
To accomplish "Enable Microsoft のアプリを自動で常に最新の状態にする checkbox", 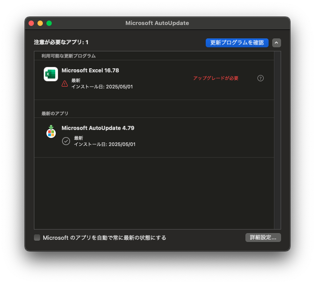I will [37, 238].
